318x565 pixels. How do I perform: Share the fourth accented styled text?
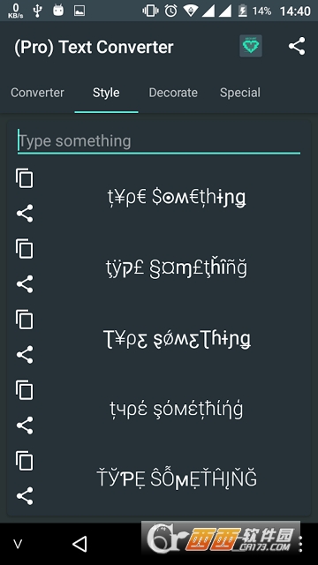(x=25, y=426)
